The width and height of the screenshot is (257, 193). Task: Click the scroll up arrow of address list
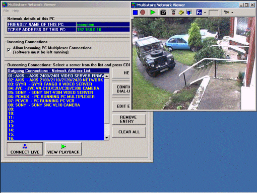[x=107, y=76]
